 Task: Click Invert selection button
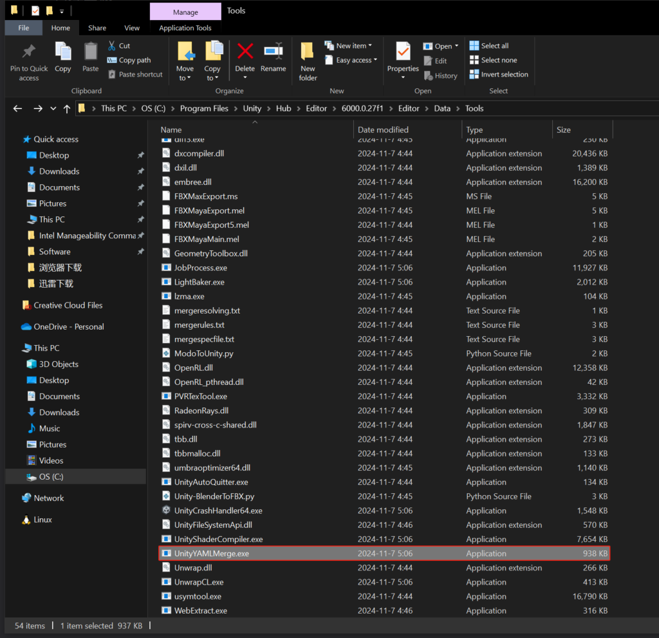pyautogui.click(x=499, y=74)
